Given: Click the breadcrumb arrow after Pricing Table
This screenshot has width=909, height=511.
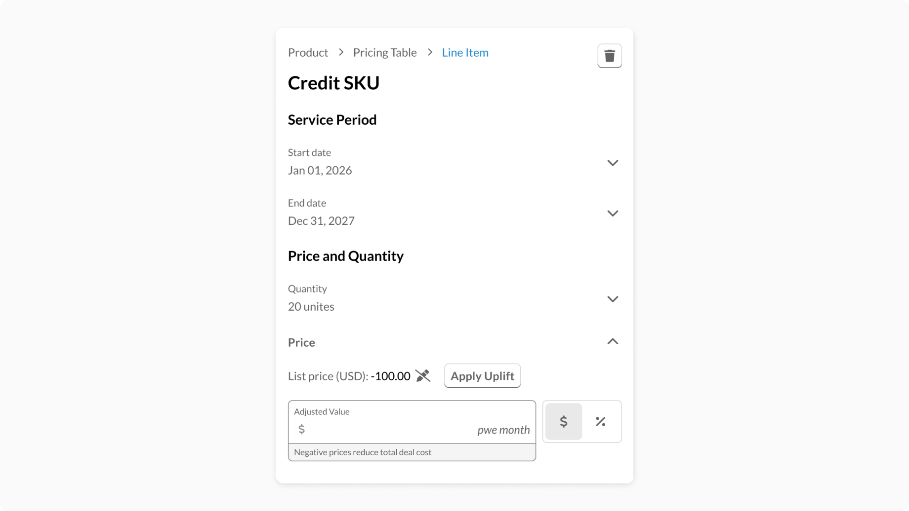Looking at the screenshot, I should tap(430, 52).
